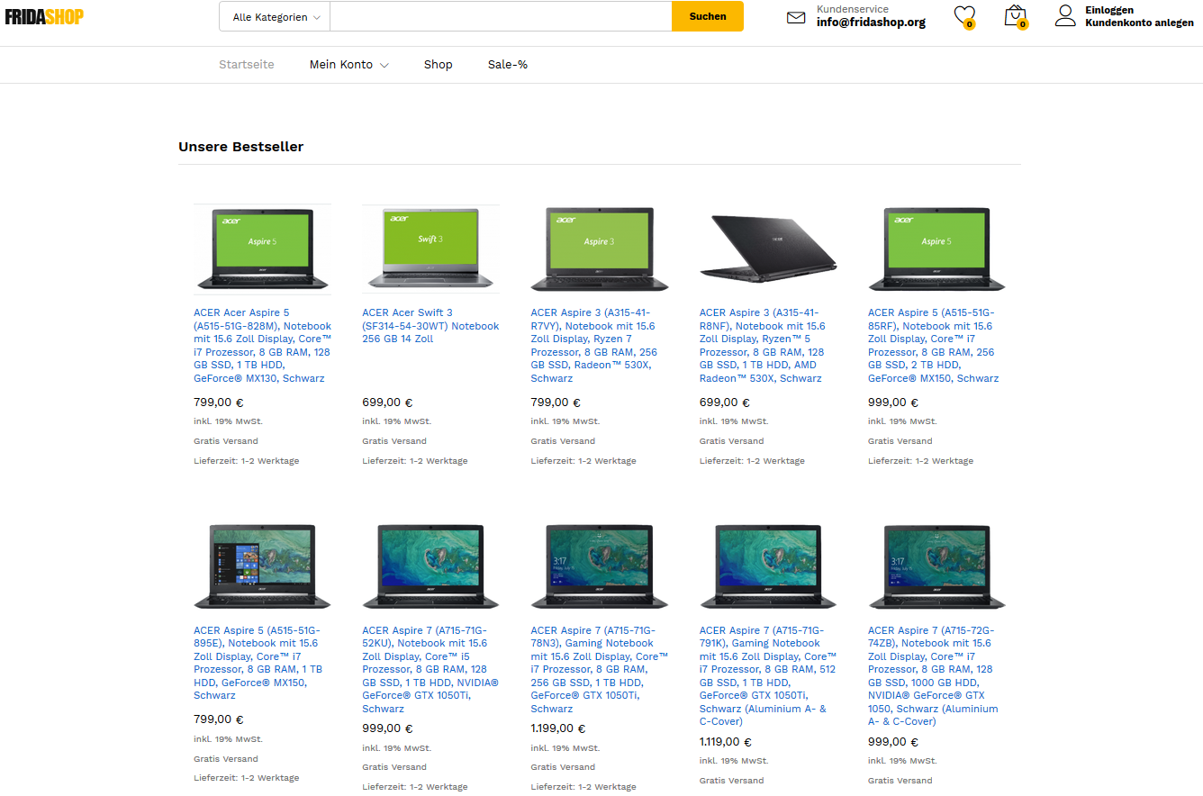The width and height of the screenshot is (1203, 796).
Task: Open Aspire 3 A315-41-R8NF title link
Action: click(x=764, y=346)
